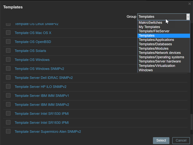Choose Templates/Operating systems group option

click(x=161, y=57)
